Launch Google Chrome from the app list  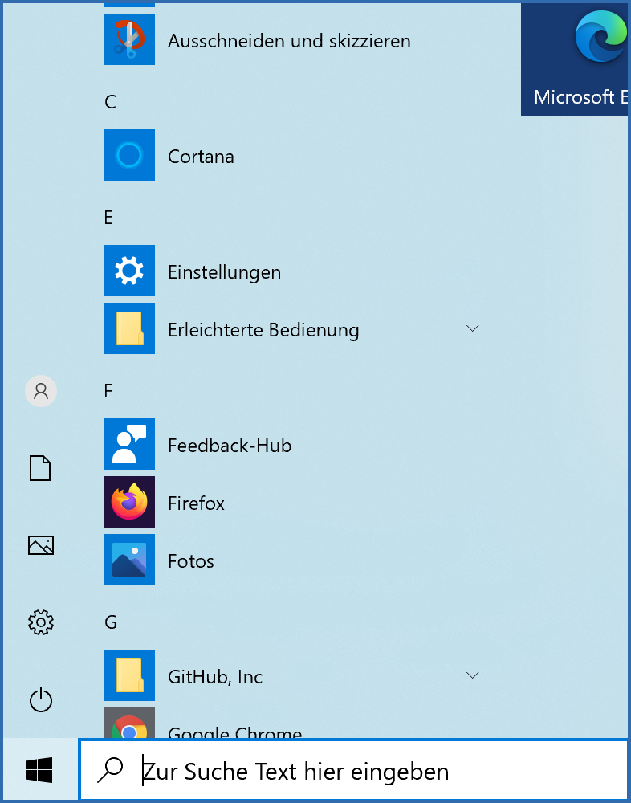[x=129, y=726]
